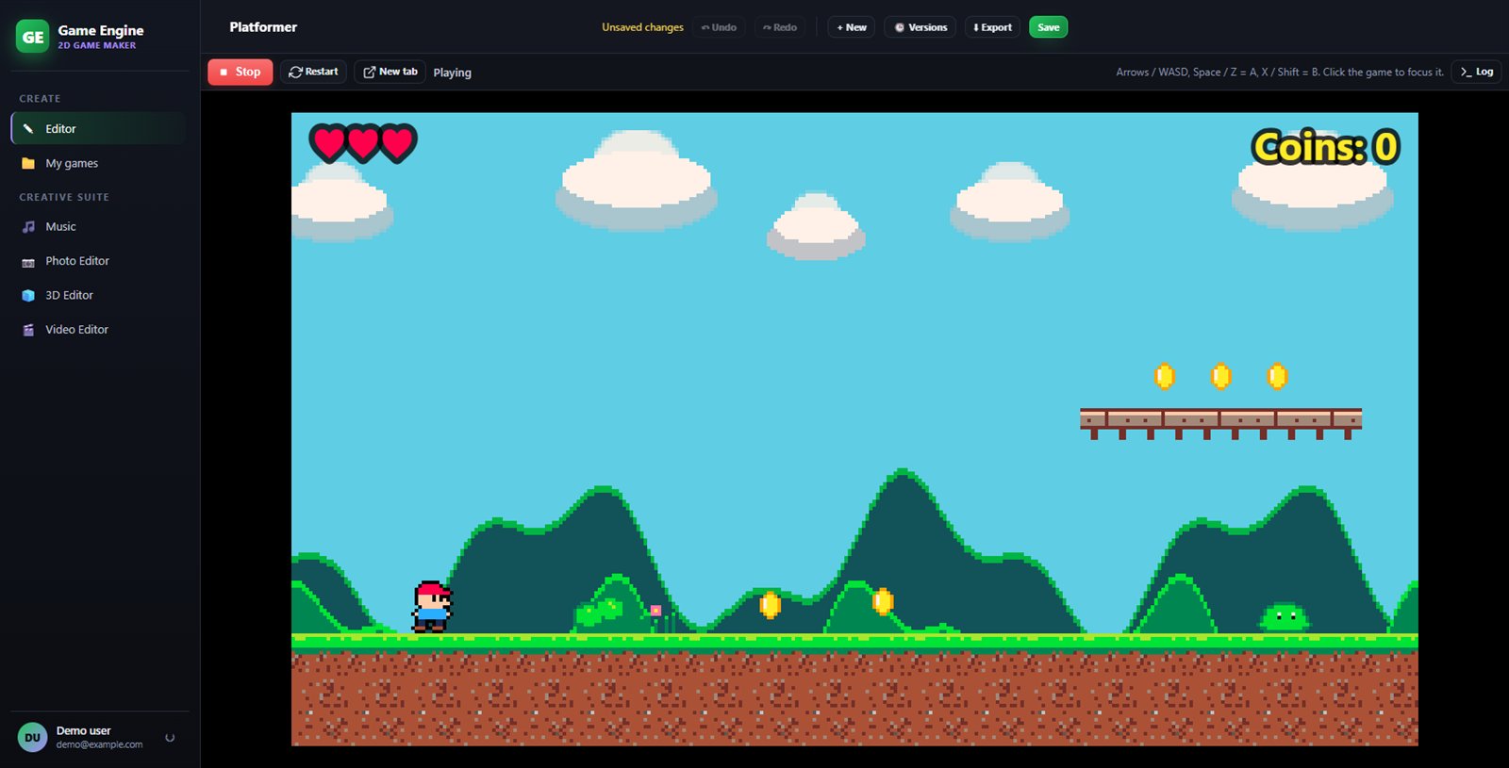The image size is (1509, 768).
Task: Click the pencil icon beside Editor
Action: coord(28,128)
